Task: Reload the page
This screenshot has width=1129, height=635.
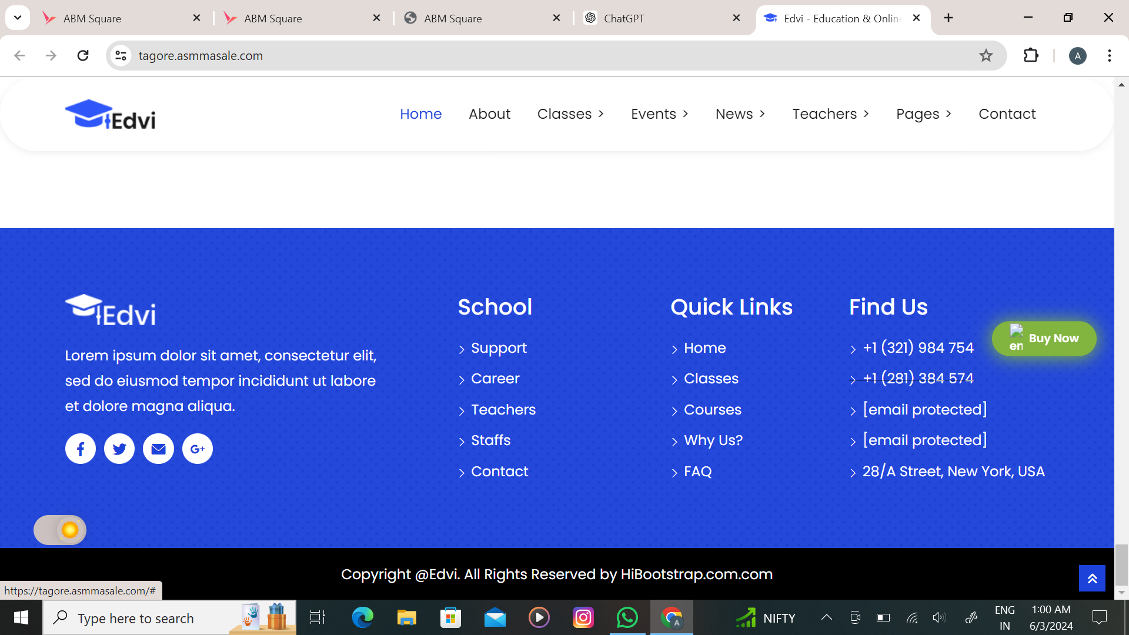Action: point(83,56)
